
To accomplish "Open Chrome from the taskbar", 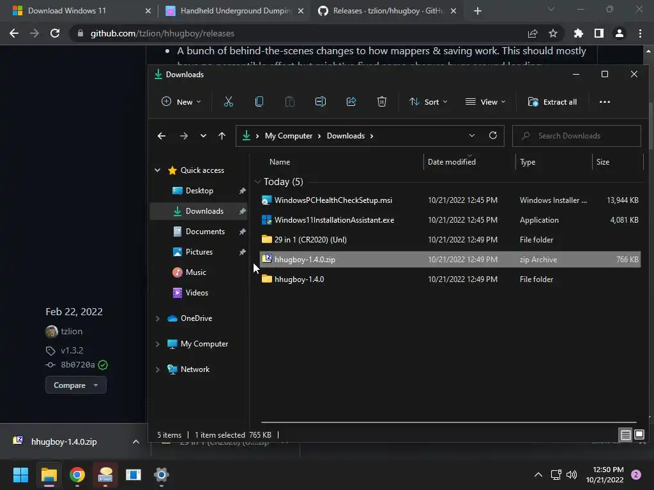I will tap(77, 475).
